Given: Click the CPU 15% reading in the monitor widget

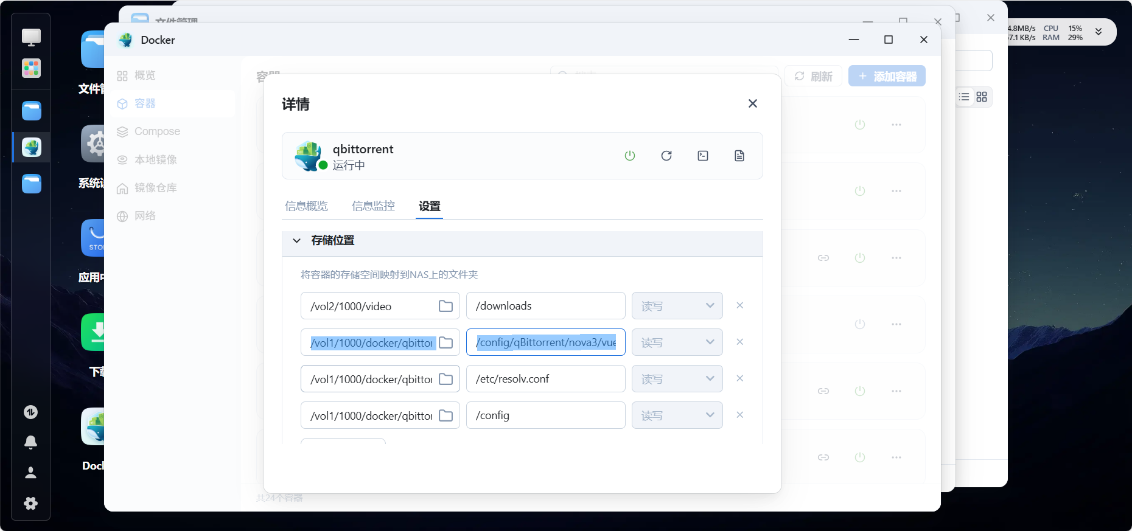Looking at the screenshot, I should [1063, 29].
